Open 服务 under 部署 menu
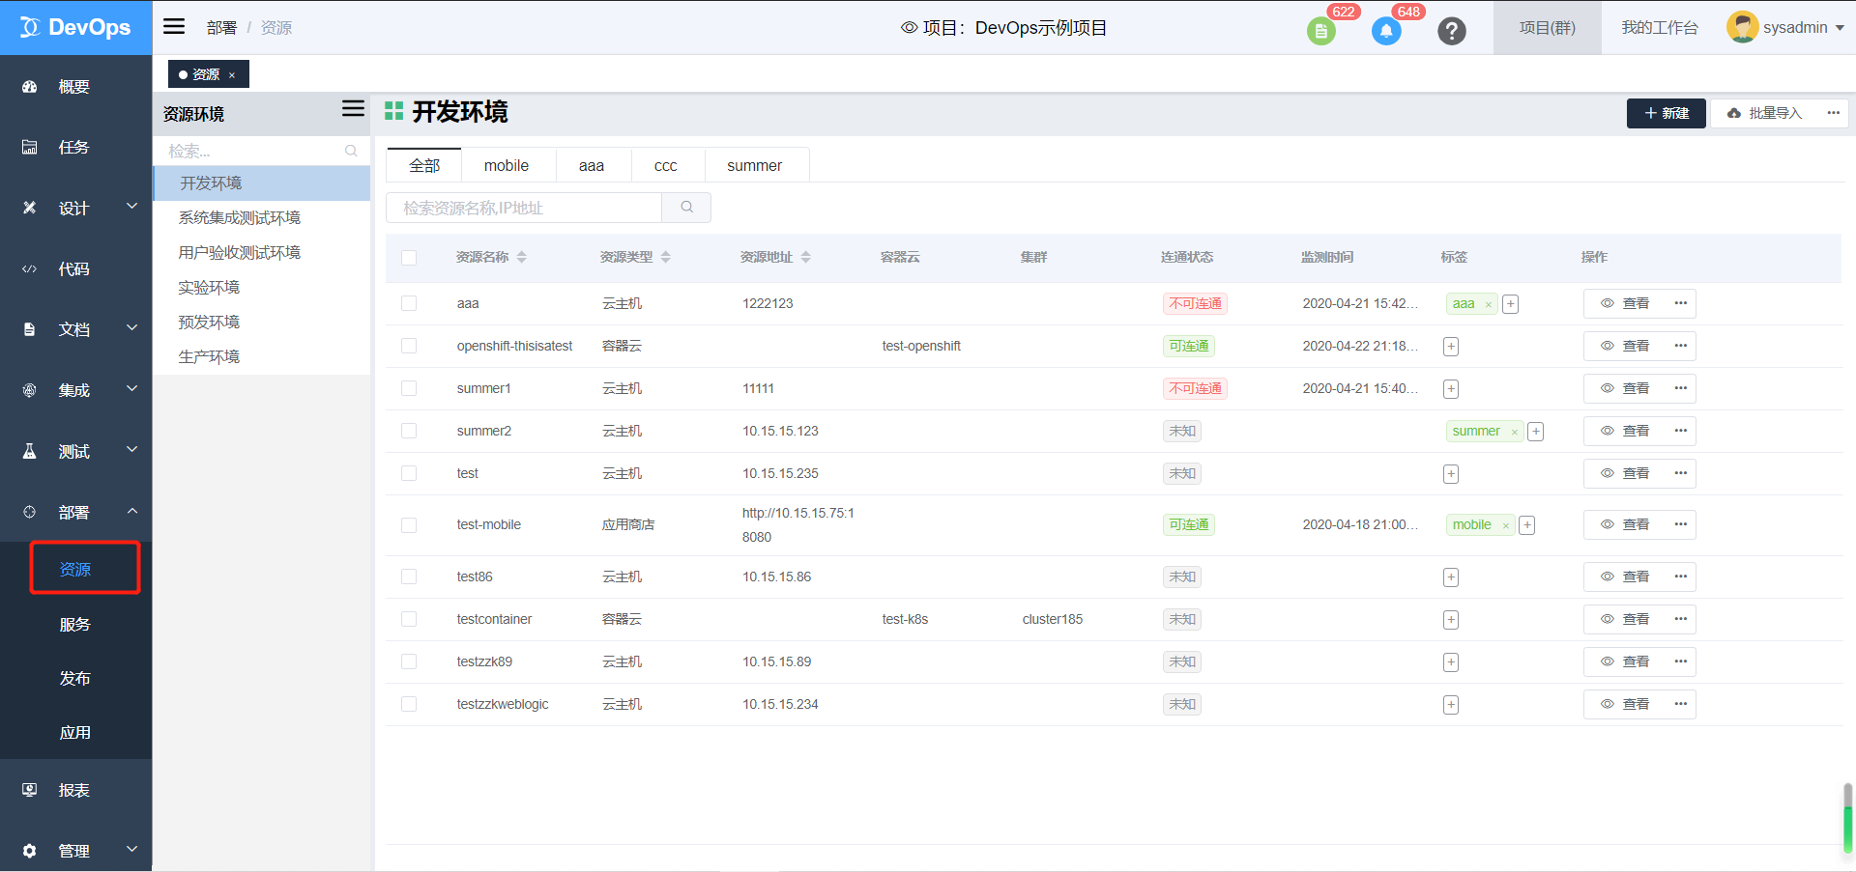1856x872 pixels. 75,624
